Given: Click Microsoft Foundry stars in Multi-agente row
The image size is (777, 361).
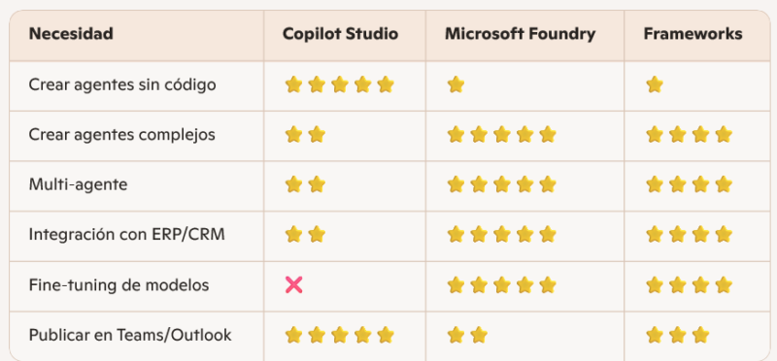Looking at the screenshot, I should coord(501,184).
